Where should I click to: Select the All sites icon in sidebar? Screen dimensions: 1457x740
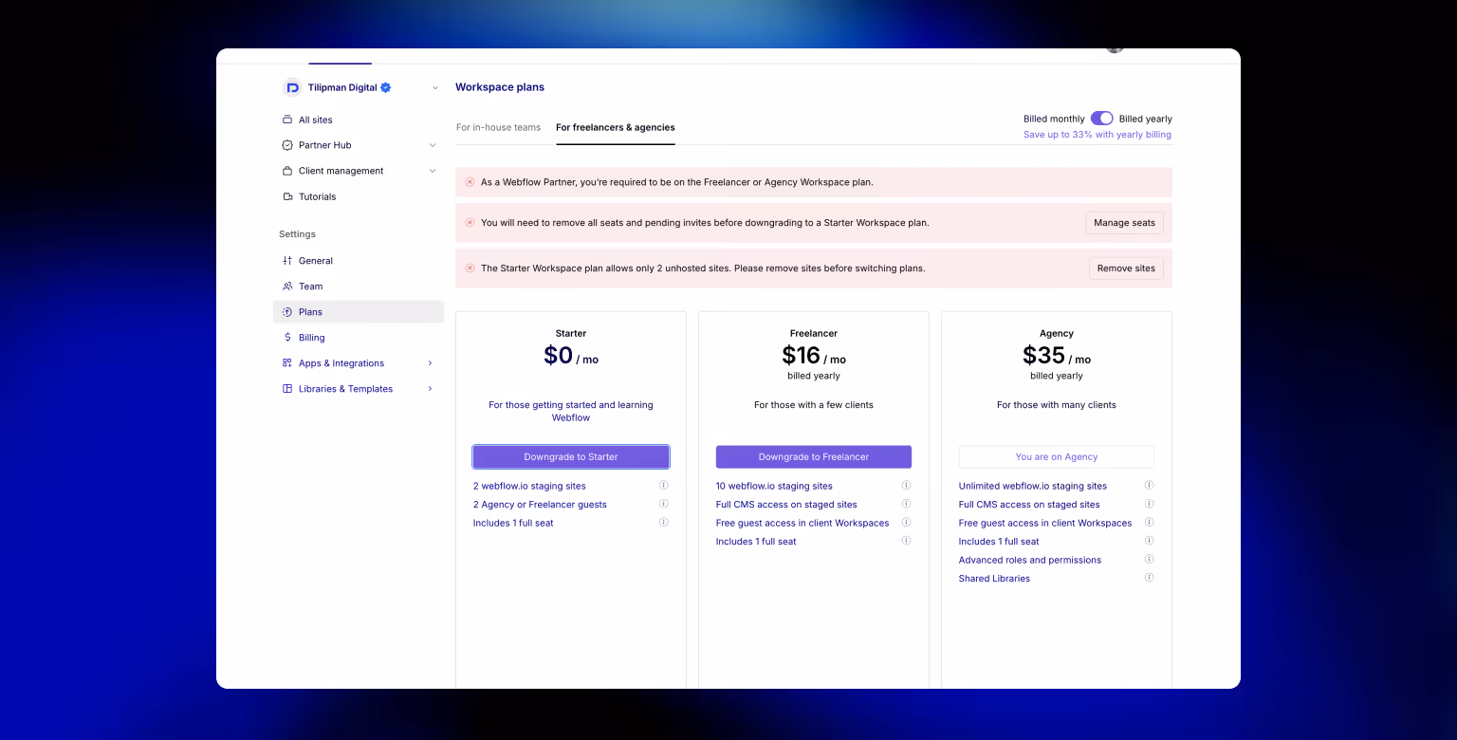(286, 120)
